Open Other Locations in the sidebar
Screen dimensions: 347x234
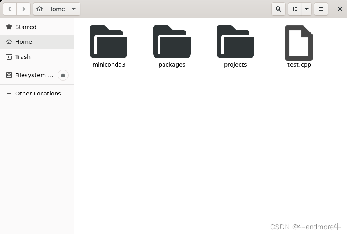tap(37, 94)
